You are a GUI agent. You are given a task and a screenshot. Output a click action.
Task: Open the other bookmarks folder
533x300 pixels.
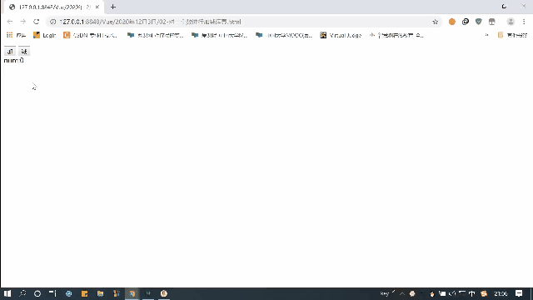[x=512, y=35]
